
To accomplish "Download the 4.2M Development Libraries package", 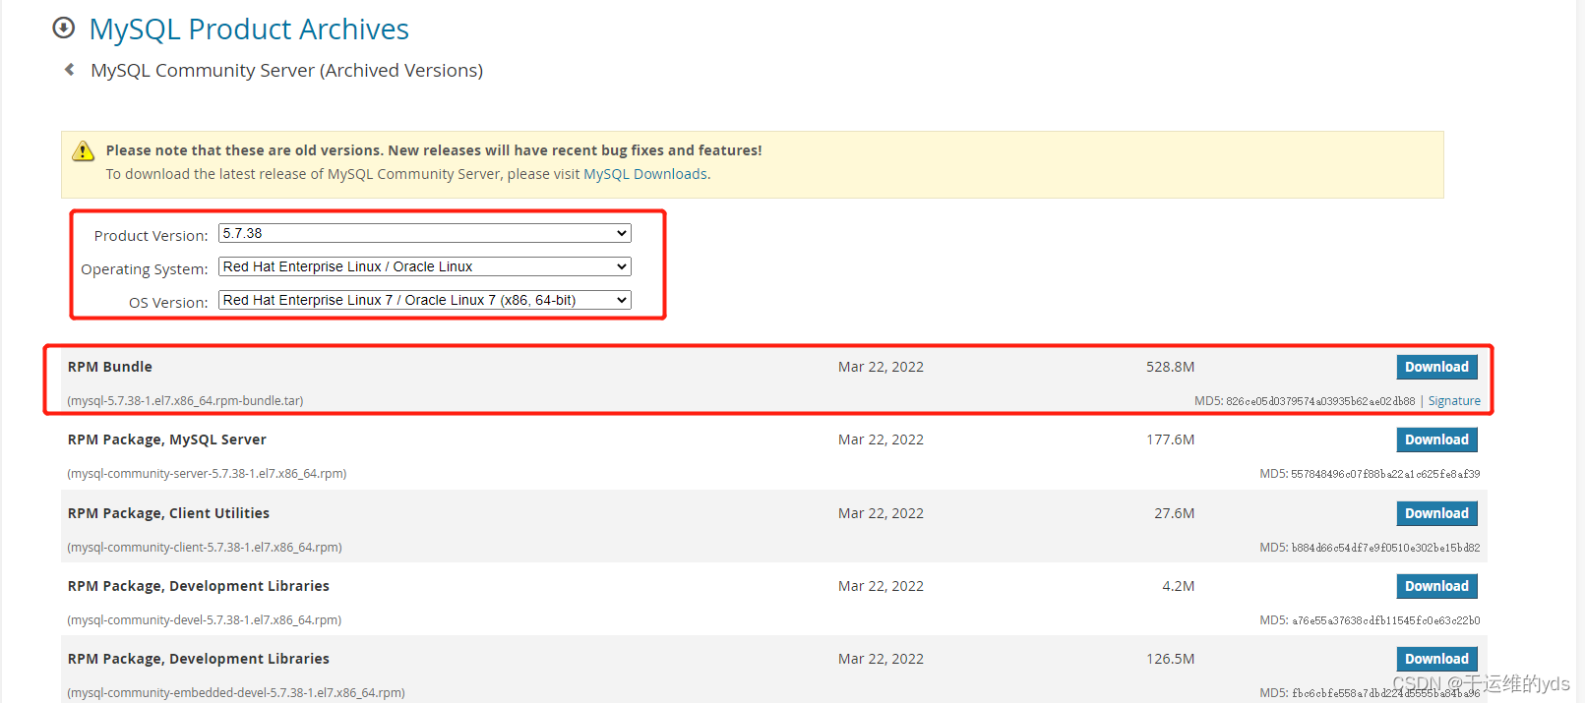I will point(1436,586).
